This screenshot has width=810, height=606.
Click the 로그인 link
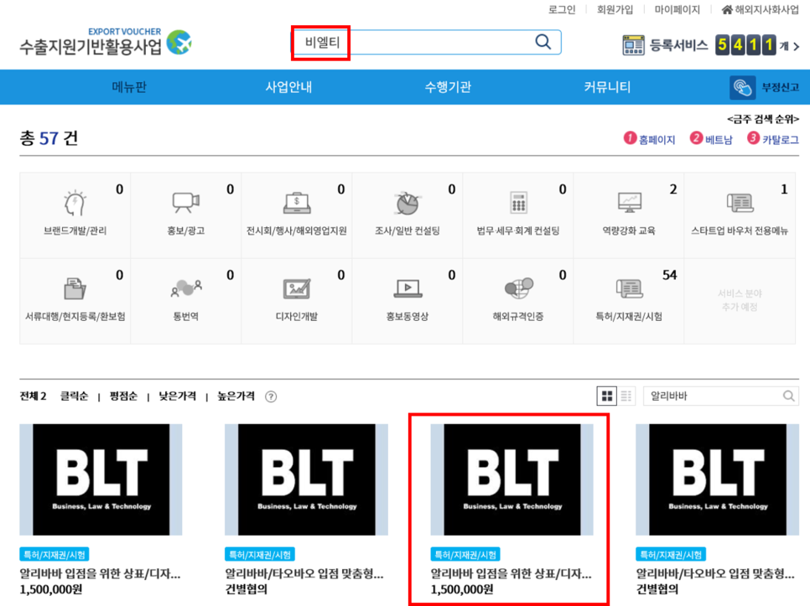click(x=562, y=9)
